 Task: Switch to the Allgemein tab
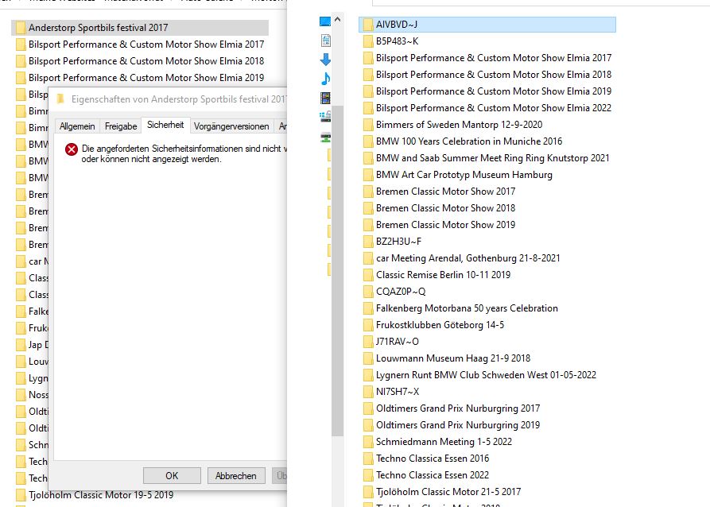(77, 126)
